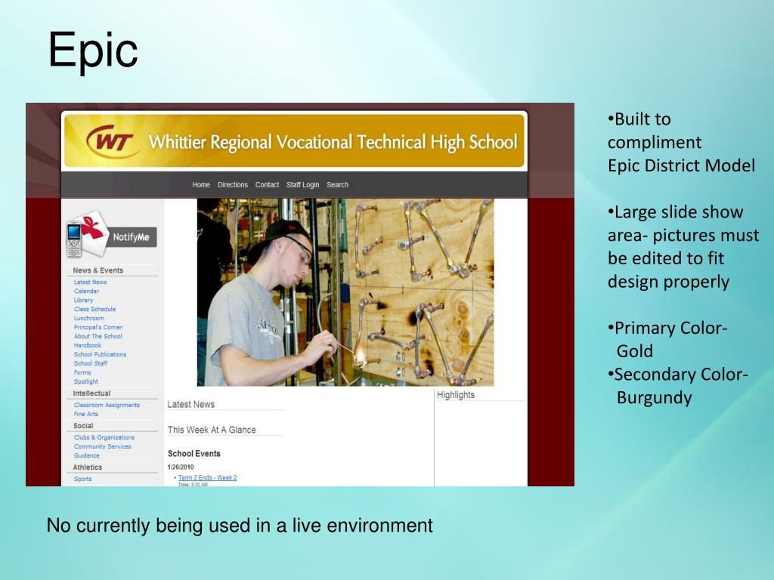Go to Library link

(x=83, y=300)
